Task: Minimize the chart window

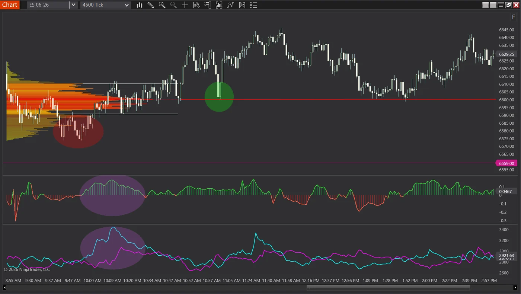Action: (501, 5)
